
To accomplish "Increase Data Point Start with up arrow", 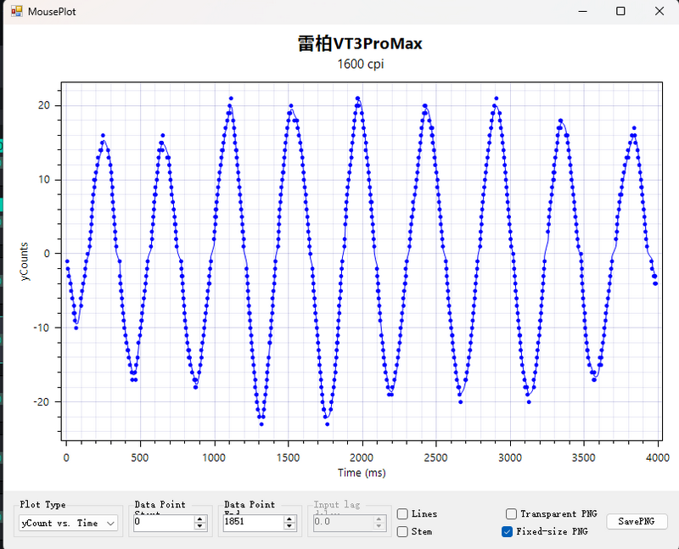I will [x=200, y=519].
